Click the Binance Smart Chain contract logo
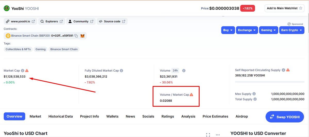 (x=8, y=36)
